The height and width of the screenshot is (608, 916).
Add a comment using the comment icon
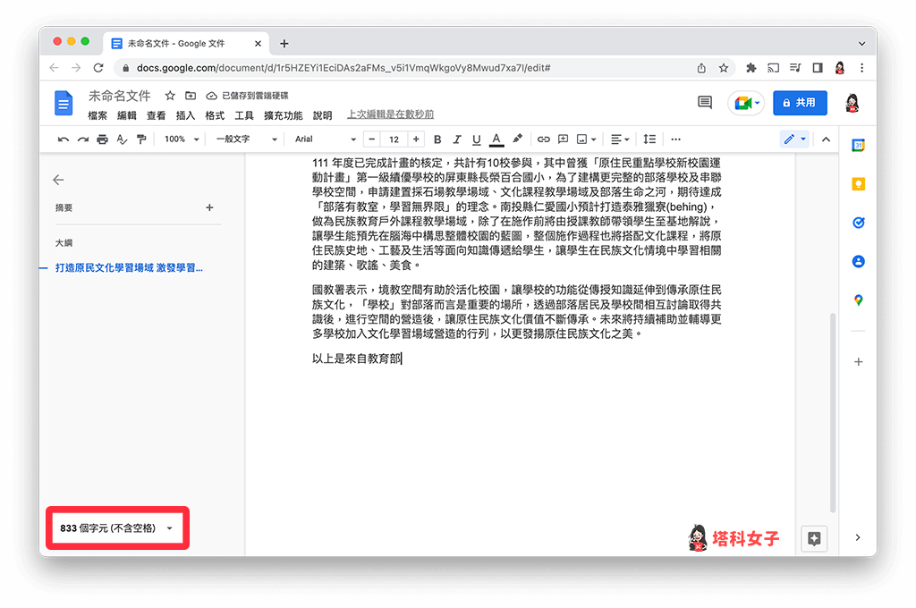tap(563, 139)
